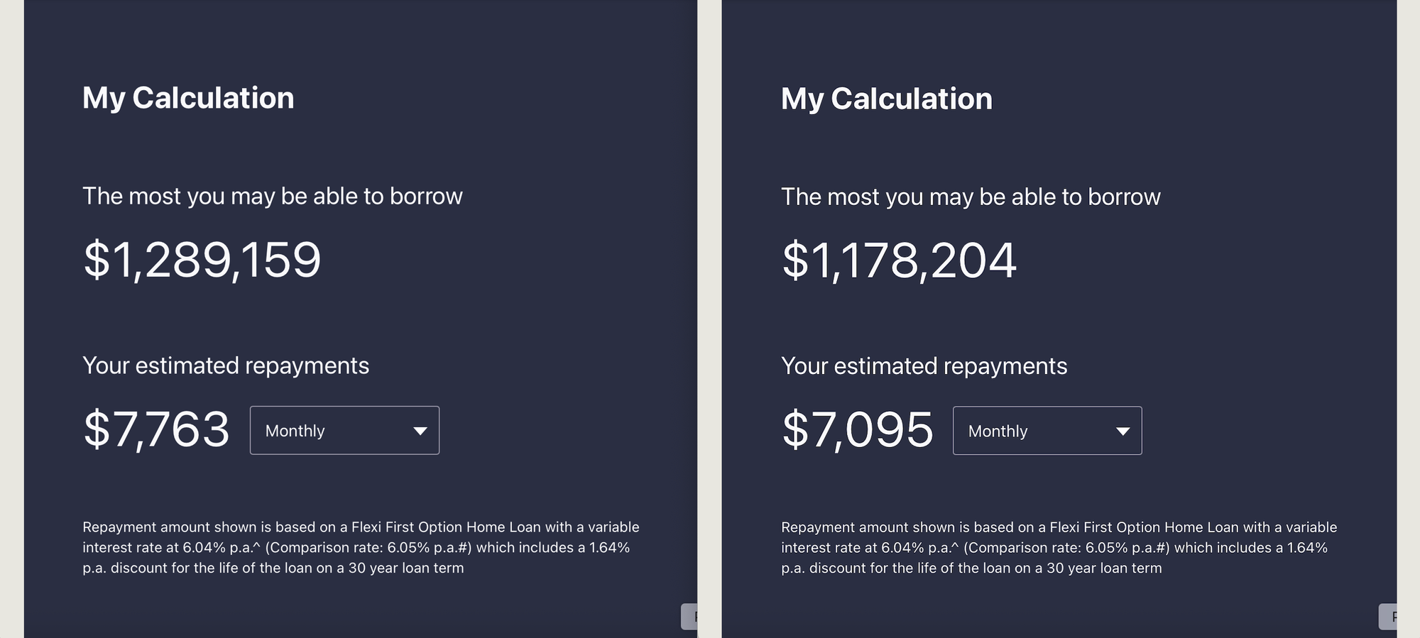The image size is (1420, 638).
Task: Click the $7,763 repayment figure
Action: [x=157, y=429]
